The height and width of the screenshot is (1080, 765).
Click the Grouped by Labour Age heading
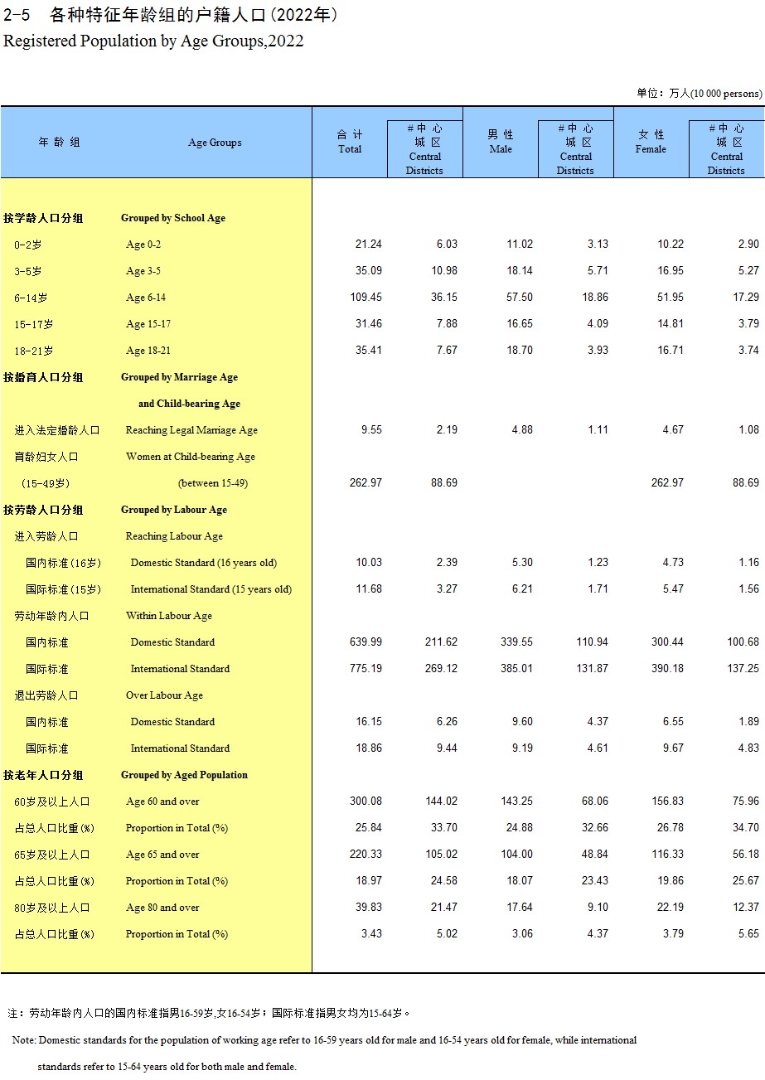[173, 510]
